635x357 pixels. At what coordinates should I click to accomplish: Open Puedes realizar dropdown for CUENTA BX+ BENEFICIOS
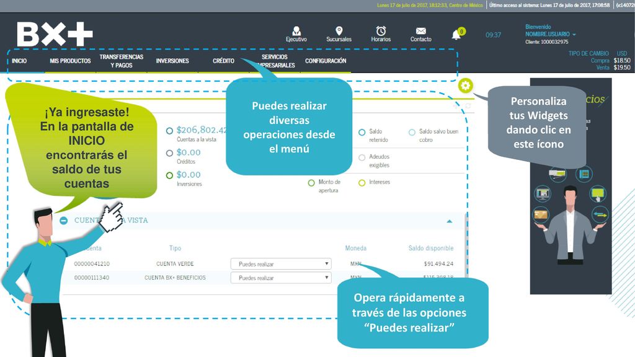coord(281,278)
